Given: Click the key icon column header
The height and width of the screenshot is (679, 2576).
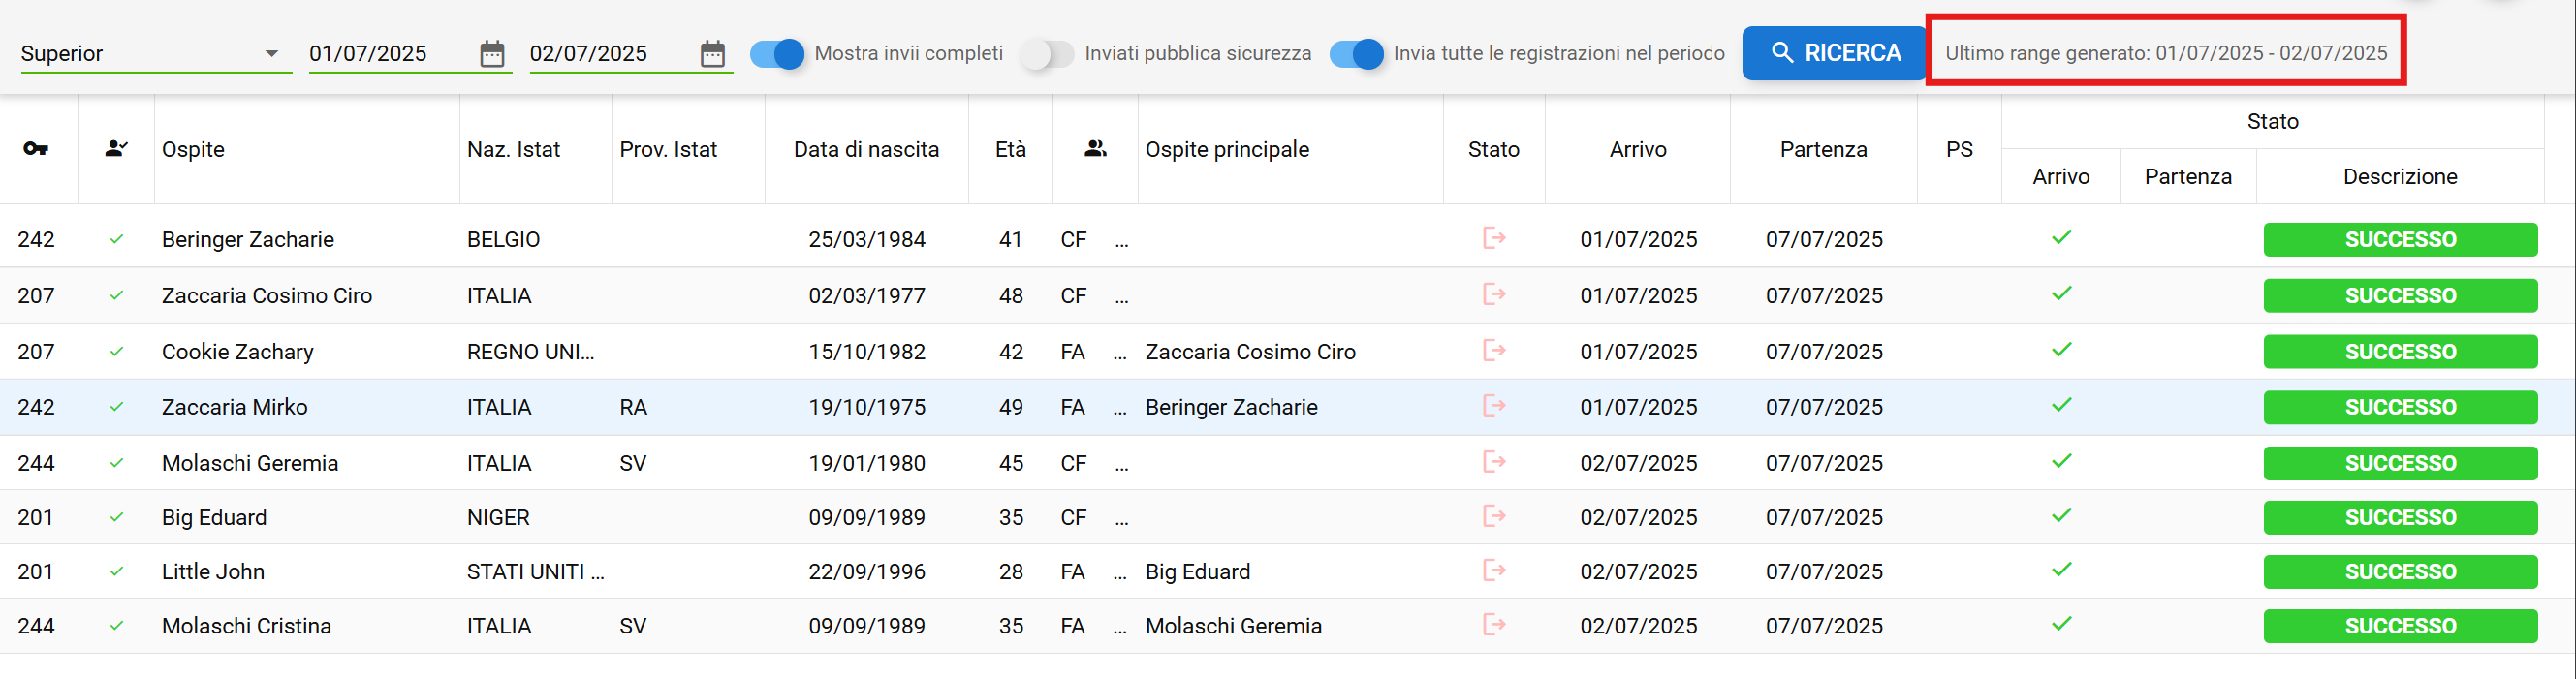Looking at the screenshot, I should coord(36,149).
